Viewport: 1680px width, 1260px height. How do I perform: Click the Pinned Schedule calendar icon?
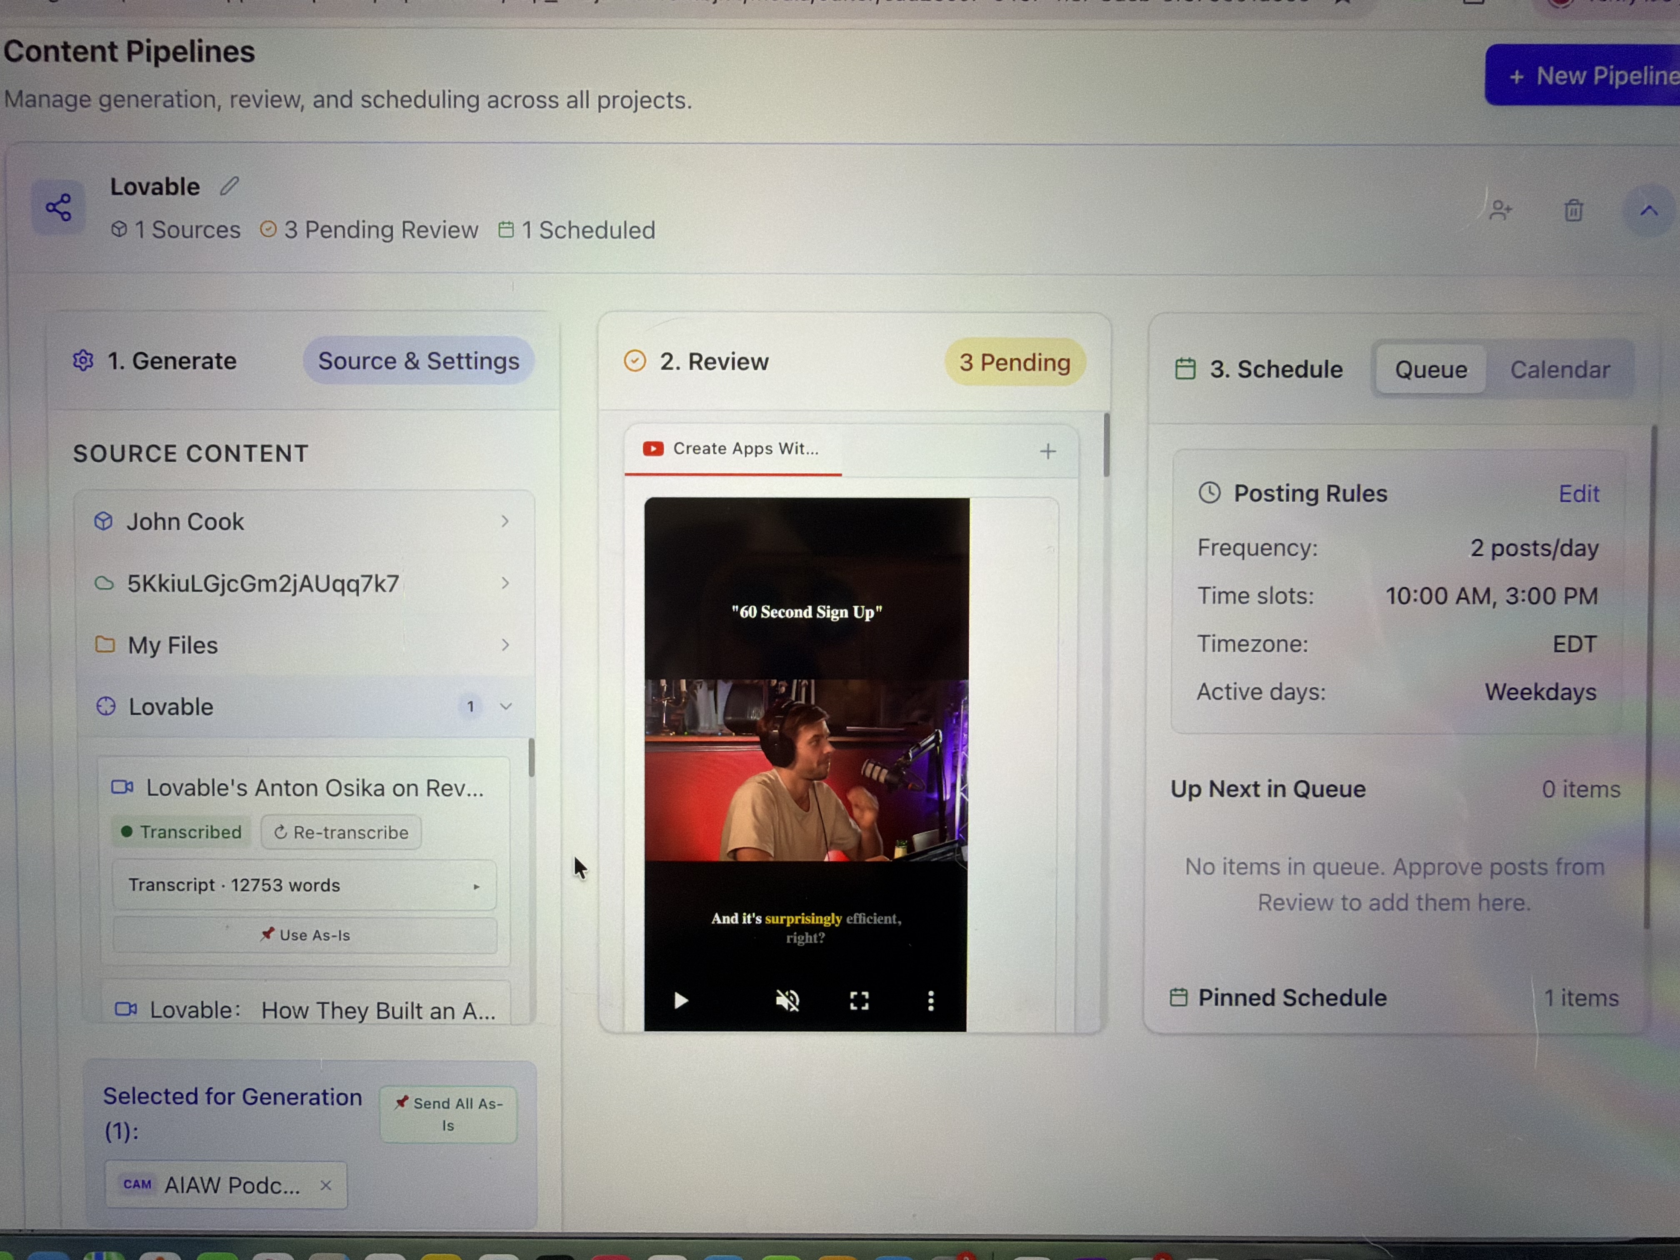tap(1178, 997)
